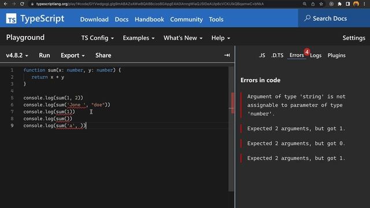The width and height of the screenshot is (370, 208).
Task: Toggle the browser side panel icon
Action: click(348, 4)
